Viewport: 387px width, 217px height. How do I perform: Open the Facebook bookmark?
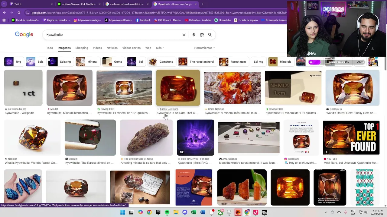click(x=143, y=20)
